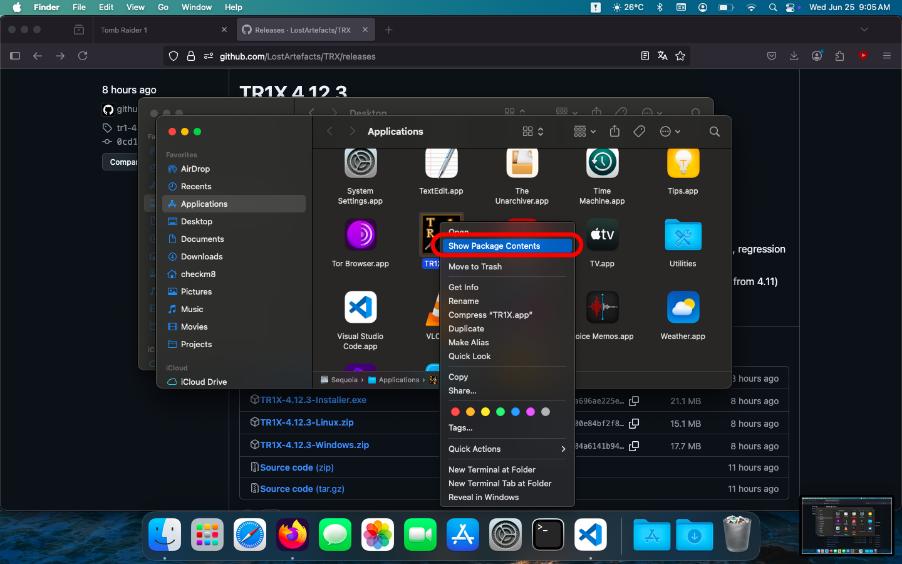Open Firefox extensions icon

[x=840, y=56]
